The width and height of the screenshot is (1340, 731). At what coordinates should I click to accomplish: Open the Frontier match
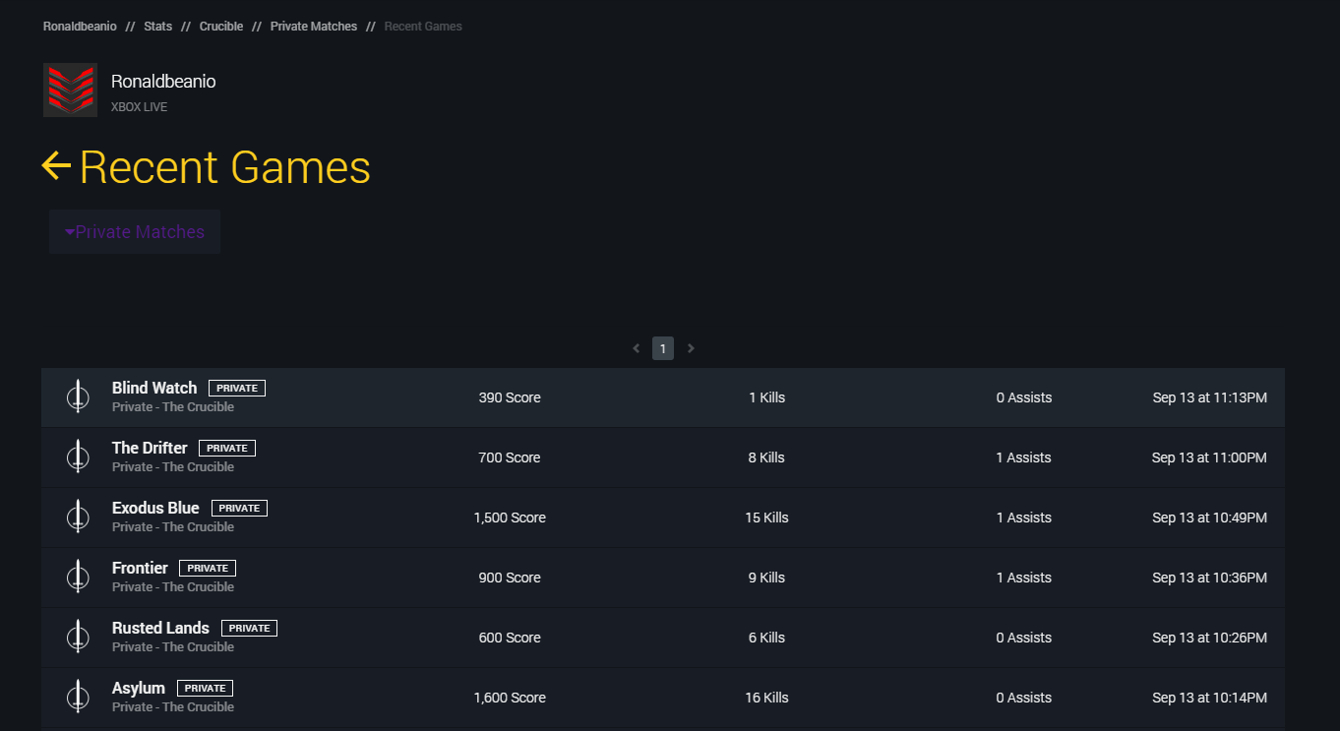(663, 578)
